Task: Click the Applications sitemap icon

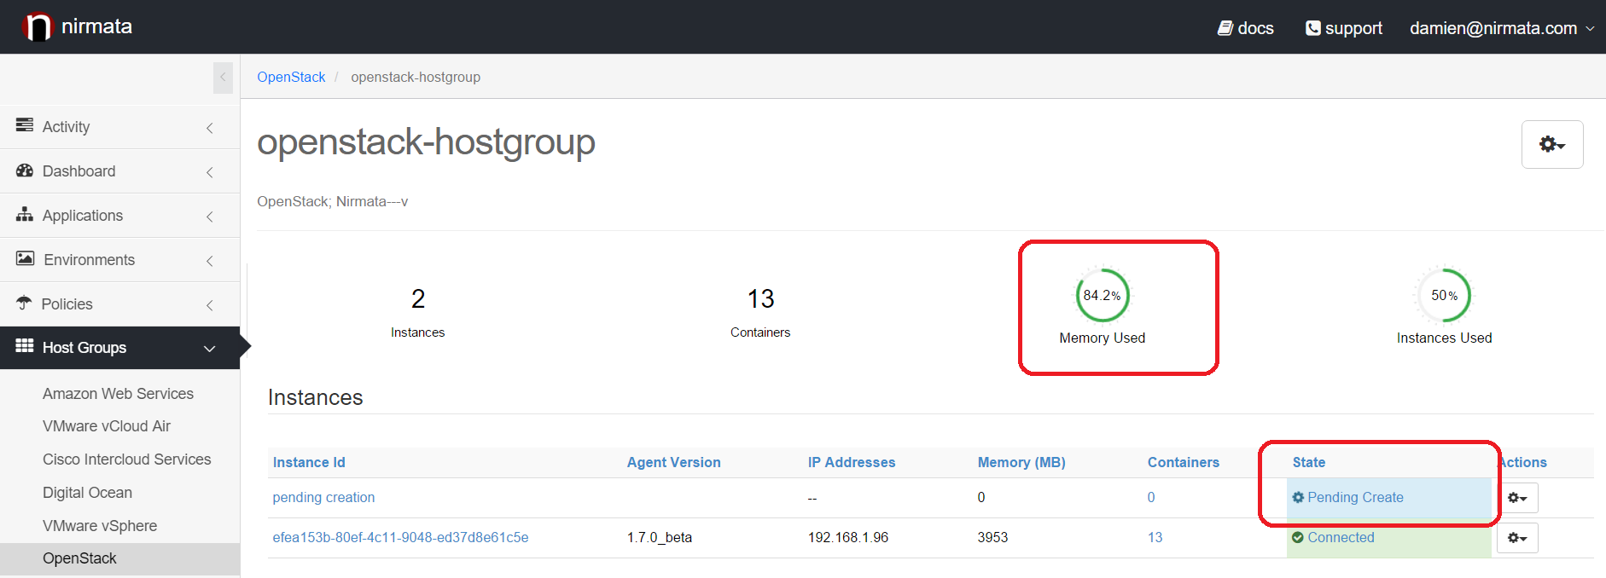Action: tap(25, 214)
